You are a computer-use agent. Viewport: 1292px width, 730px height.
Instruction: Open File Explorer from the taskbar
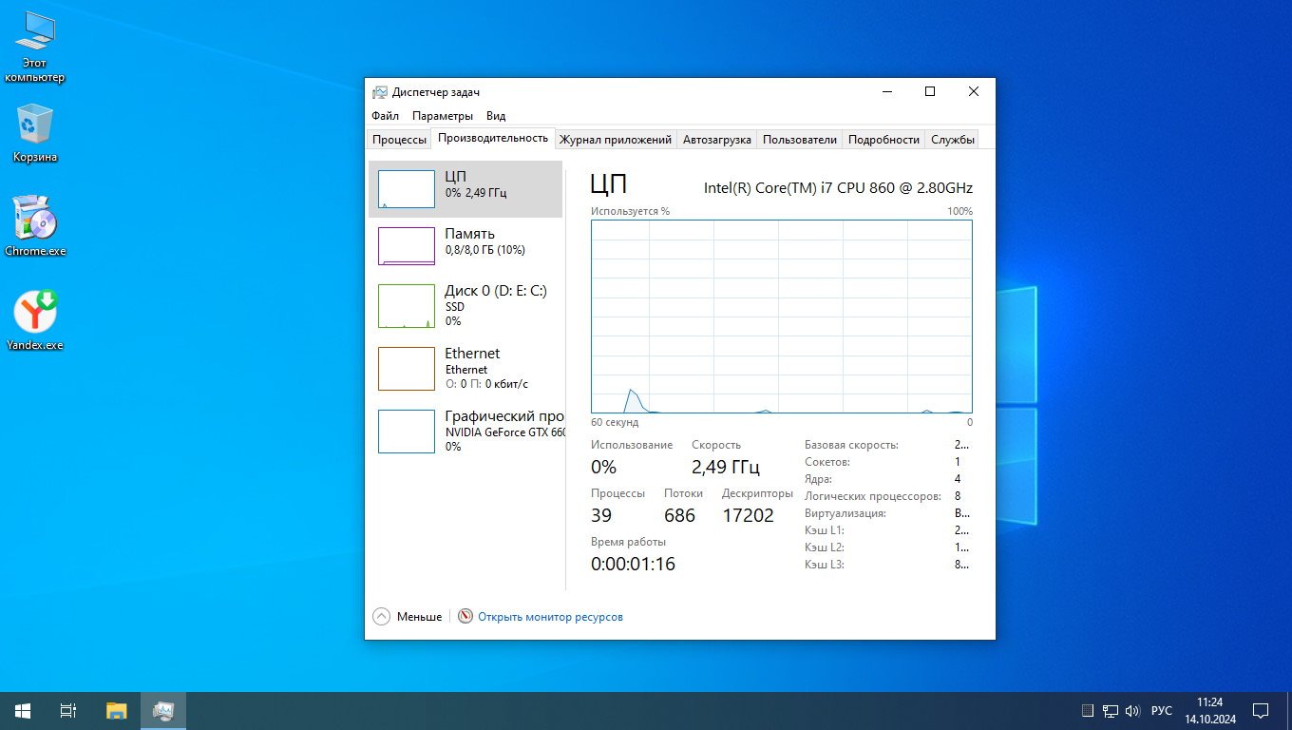pos(116,710)
